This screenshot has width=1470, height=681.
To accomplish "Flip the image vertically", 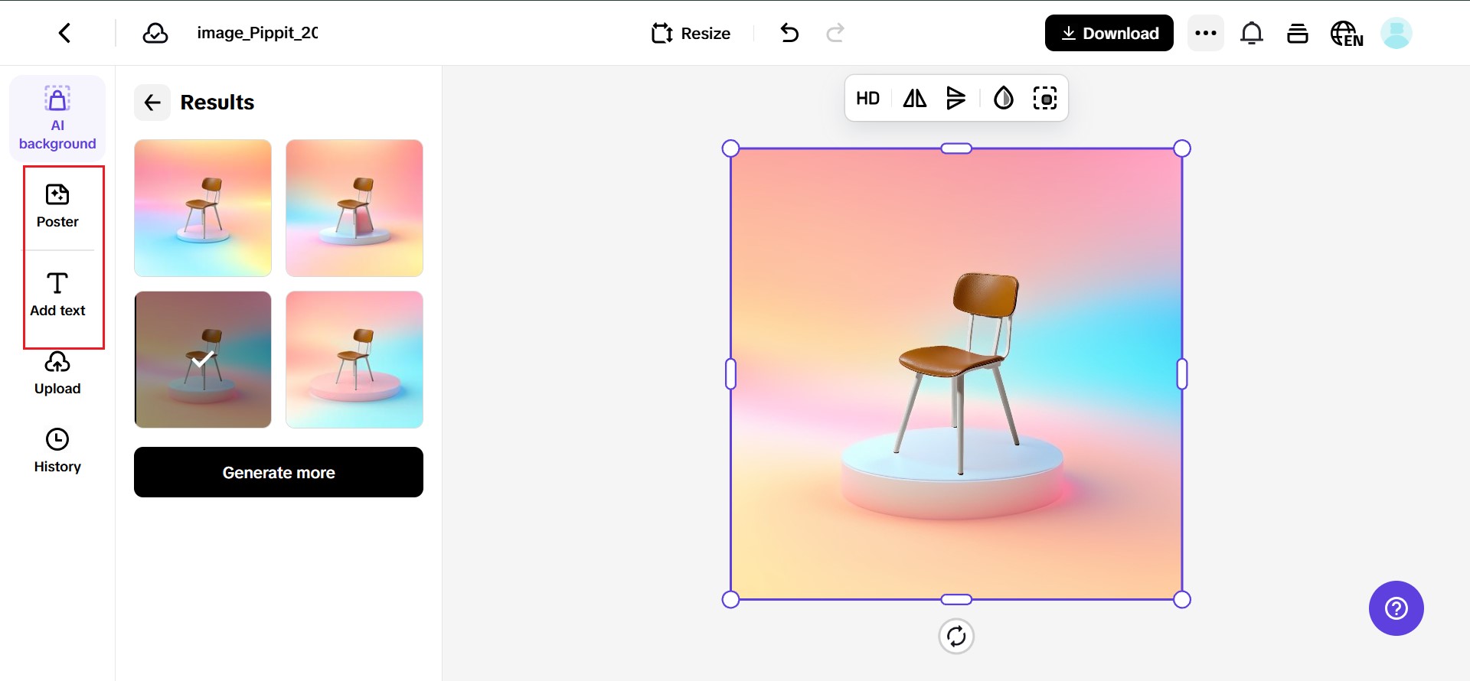I will coord(955,98).
